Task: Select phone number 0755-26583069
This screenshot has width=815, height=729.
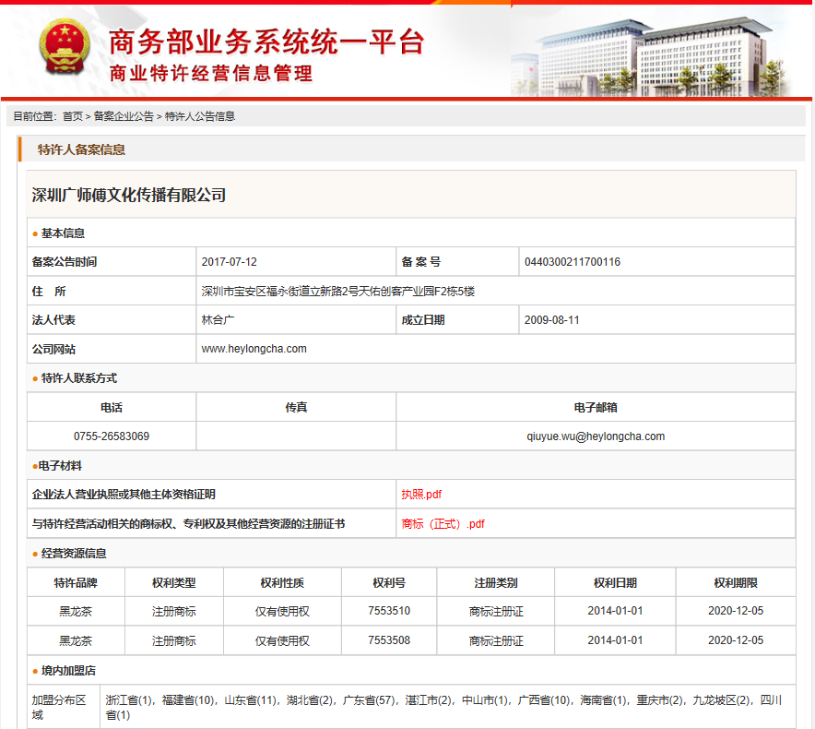Action: [112, 436]
